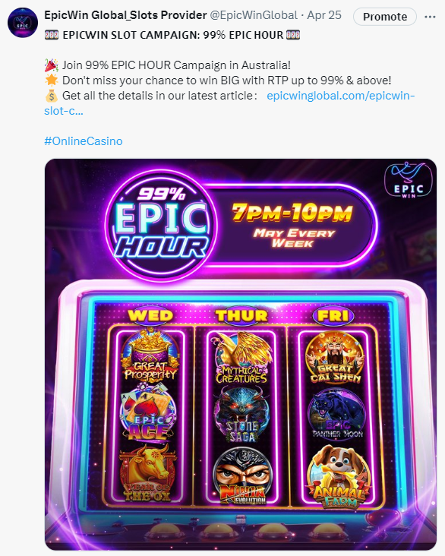
Task: Open the EpicWin Global_Slots Provider display name
Action: tap(125, 15)
